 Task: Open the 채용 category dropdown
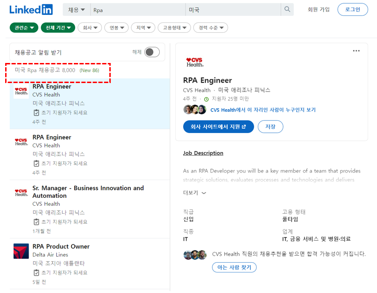pyautogui.click(x=77, y=10)
